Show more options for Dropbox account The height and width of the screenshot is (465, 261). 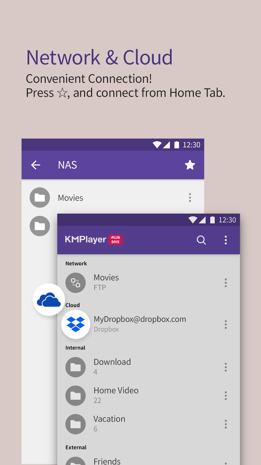pos(226,324)
